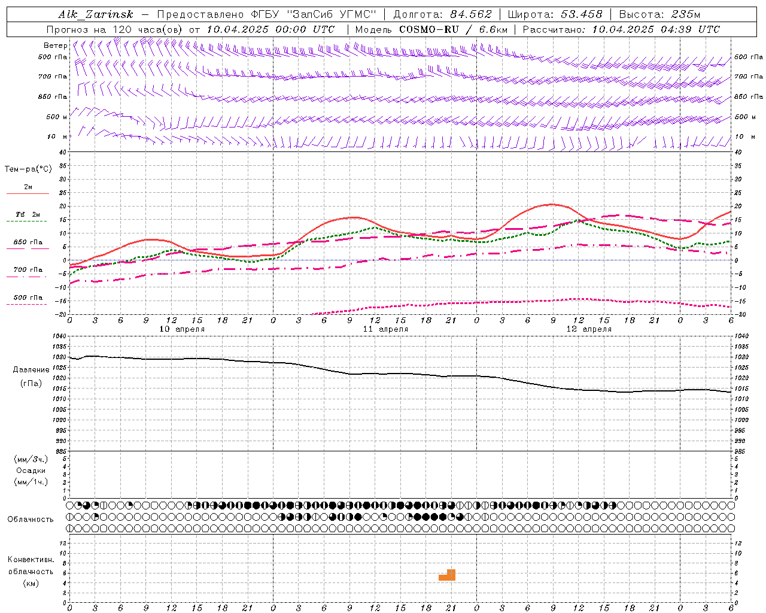The height and width of the screenshot is (613, 766).
Task: Click the (мм/1ч.) precipitation unit label
Action: [31, 482]
